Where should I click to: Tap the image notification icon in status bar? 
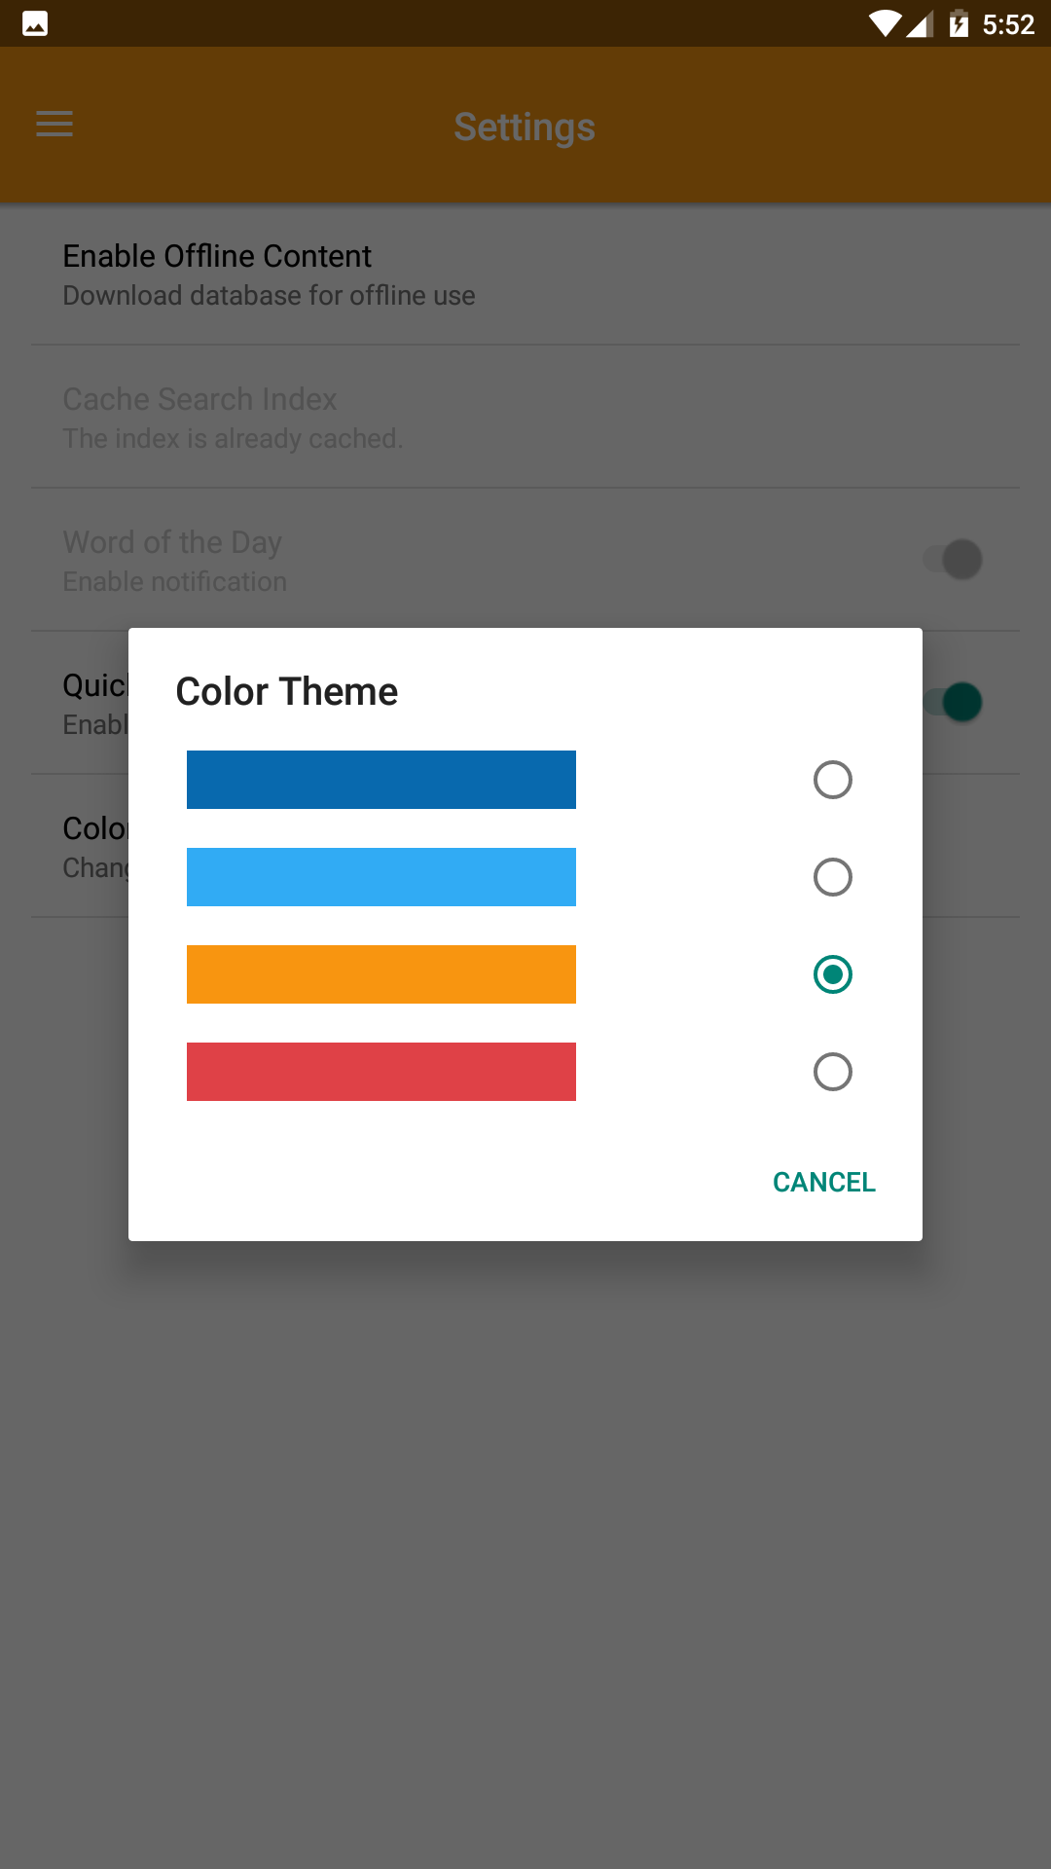point(35,23)
